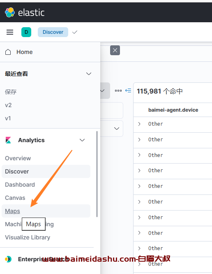Expand the third Other document row

pos(139,155)
